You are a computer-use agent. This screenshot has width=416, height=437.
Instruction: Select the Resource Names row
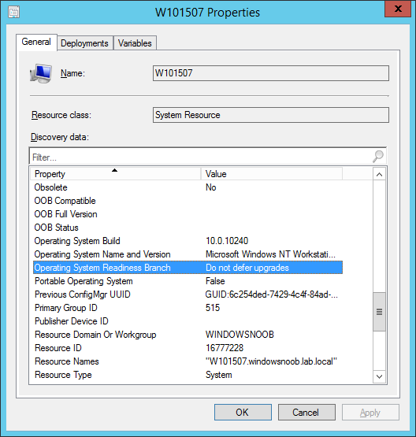[x=188, y=361]
